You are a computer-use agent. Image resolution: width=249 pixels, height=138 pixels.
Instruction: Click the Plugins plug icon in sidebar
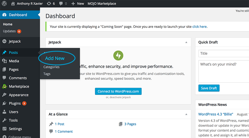(4, 103)
